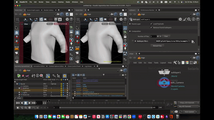
Task: Switch to the Performance Monitor tab
Action: [x=147, y=10]
